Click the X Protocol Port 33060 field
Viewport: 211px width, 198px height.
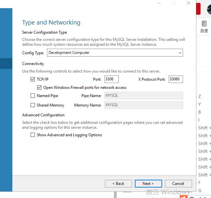pyautogui.click(x=176, y=79)
